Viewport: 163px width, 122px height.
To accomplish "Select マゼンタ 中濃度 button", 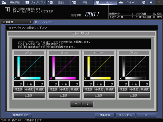I will [64, 90].
